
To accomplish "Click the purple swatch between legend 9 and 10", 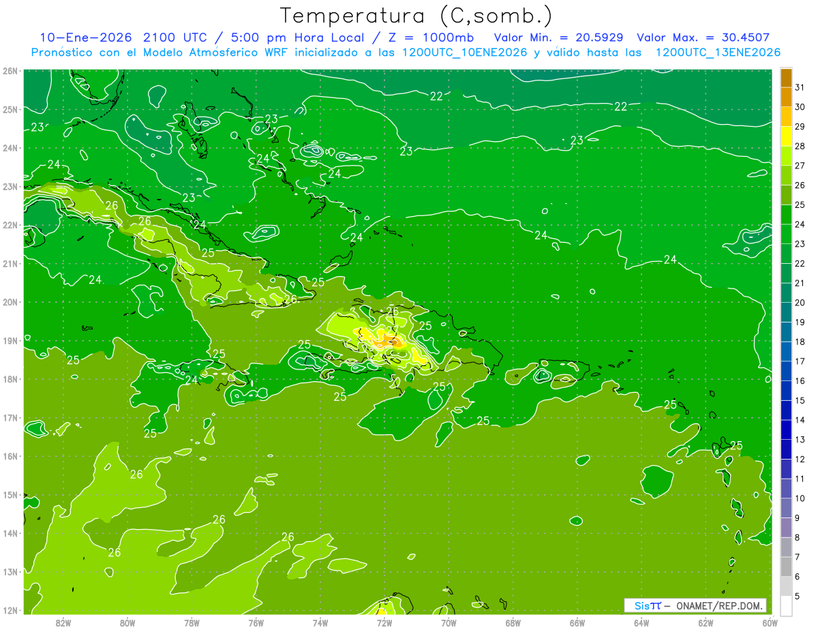I will (x=786, y=508).
